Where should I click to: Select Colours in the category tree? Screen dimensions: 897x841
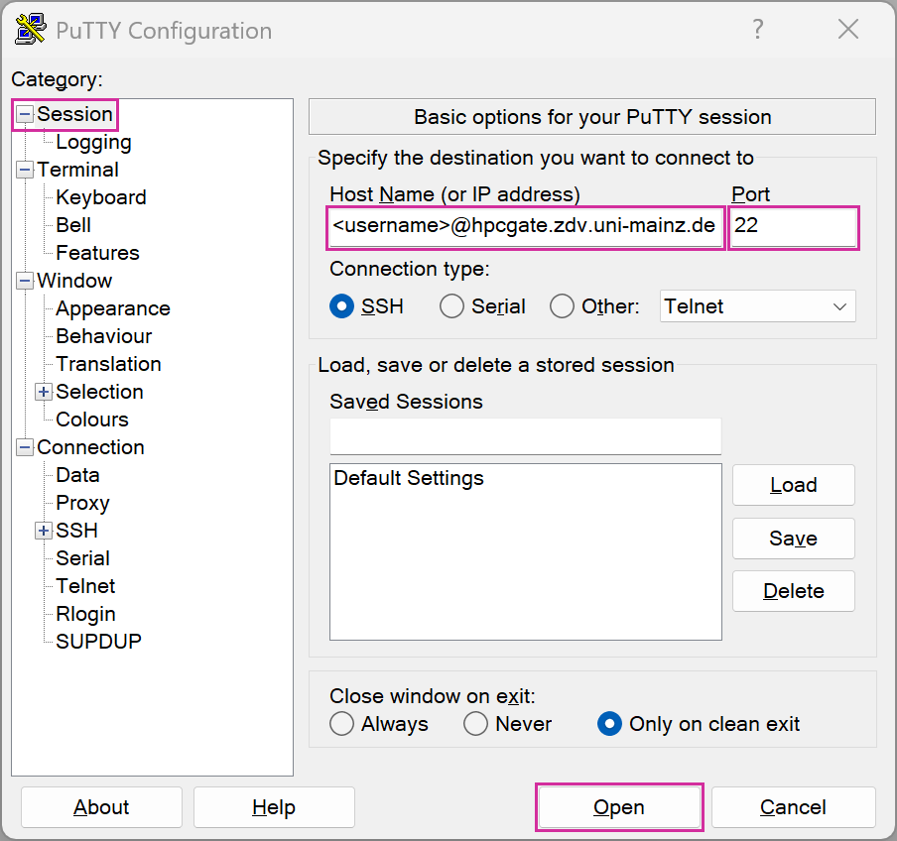coord(92,420)
